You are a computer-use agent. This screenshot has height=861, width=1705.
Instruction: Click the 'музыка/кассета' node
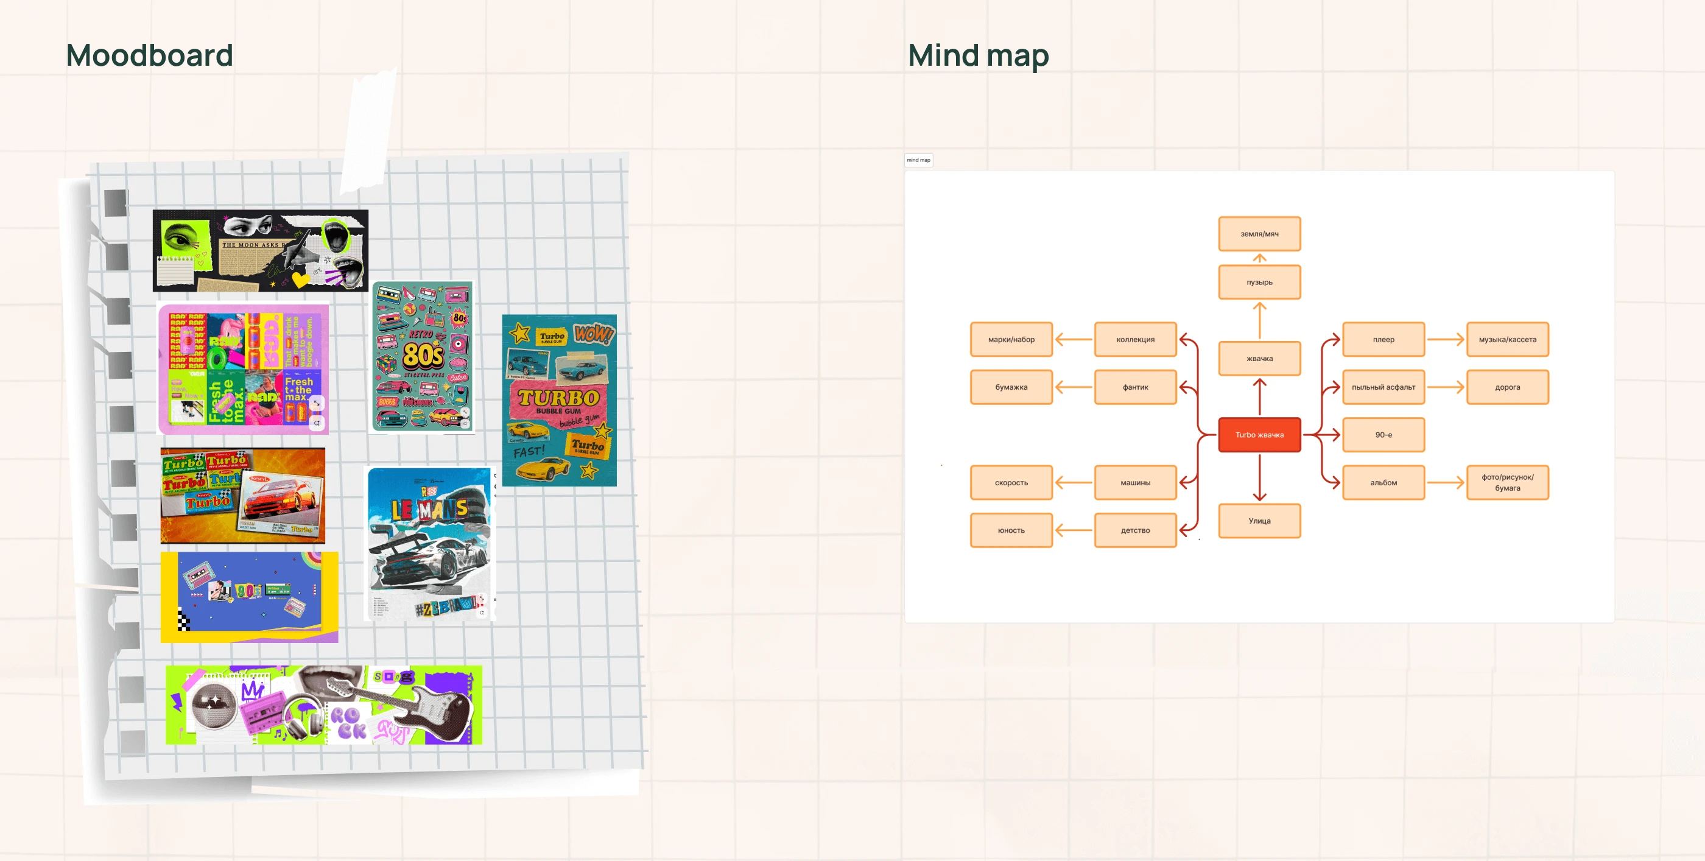(x=1507, y=340)
